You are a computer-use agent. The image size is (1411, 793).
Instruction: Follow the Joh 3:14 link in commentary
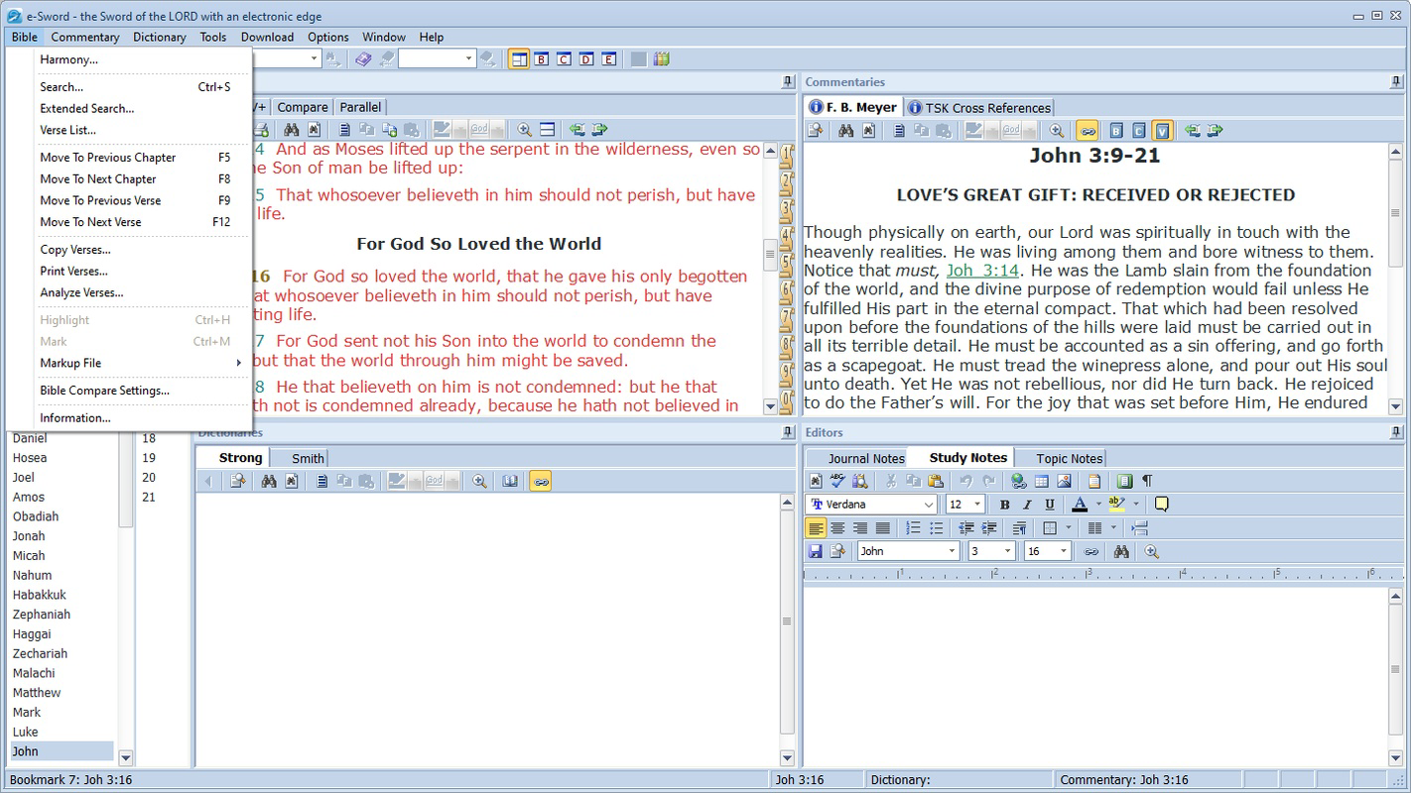coord(982,271)
